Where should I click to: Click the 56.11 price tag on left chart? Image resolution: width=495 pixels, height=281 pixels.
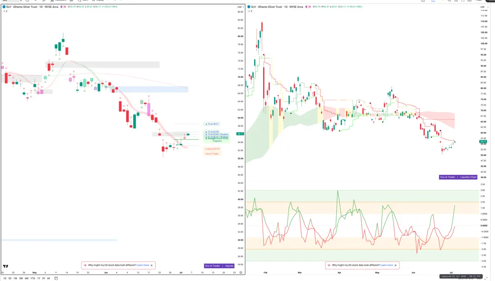click(x=240, y=134)
